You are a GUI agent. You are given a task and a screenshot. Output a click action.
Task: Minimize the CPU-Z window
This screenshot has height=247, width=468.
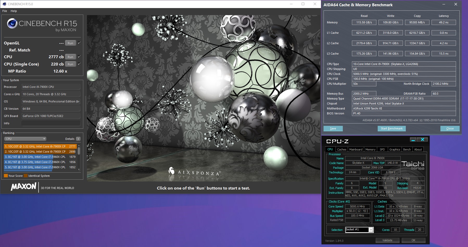point(413,140)
